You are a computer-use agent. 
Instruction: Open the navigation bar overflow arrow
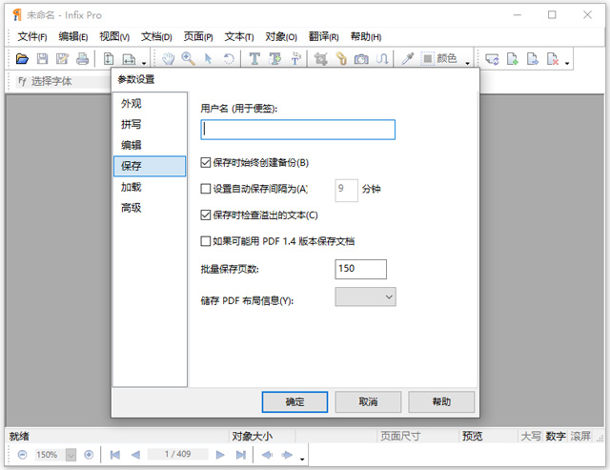pos(302,460)
